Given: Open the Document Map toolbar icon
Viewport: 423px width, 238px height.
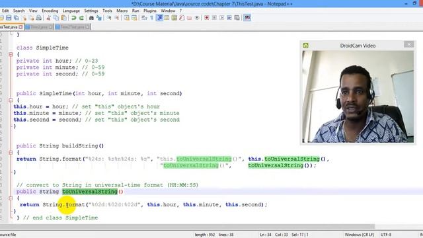Looking at the screenshot, I should click(174, 18).
